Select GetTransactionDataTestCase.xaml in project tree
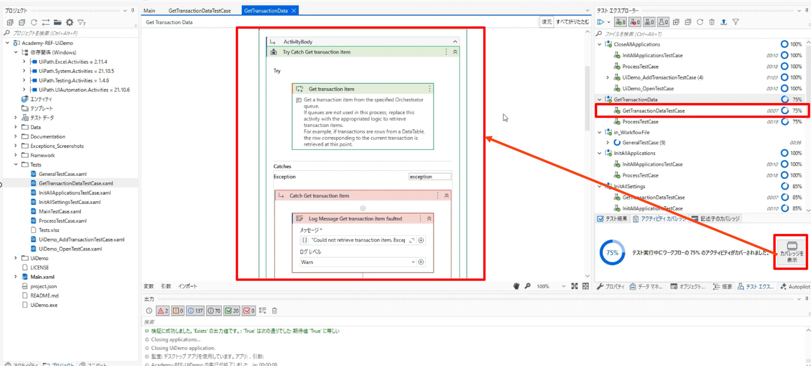Viewport: 811px width, 366px height. point(75,183)
